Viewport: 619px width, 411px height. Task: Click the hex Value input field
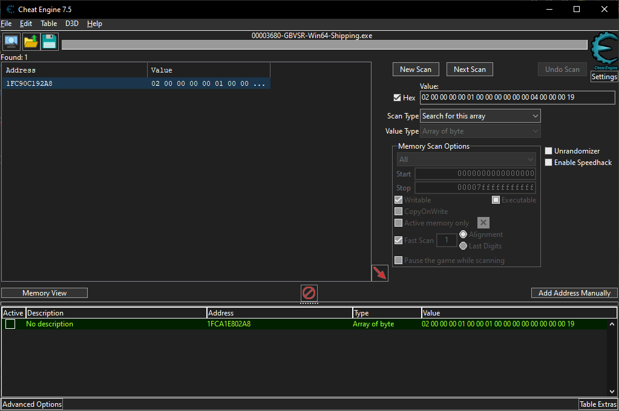click(x=517, y=97)
